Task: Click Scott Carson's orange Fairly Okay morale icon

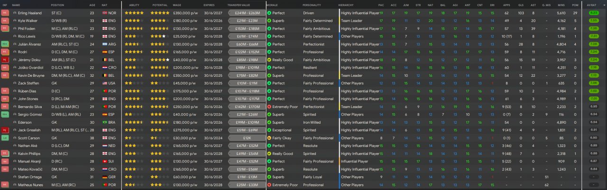Action: coord(269,138)
